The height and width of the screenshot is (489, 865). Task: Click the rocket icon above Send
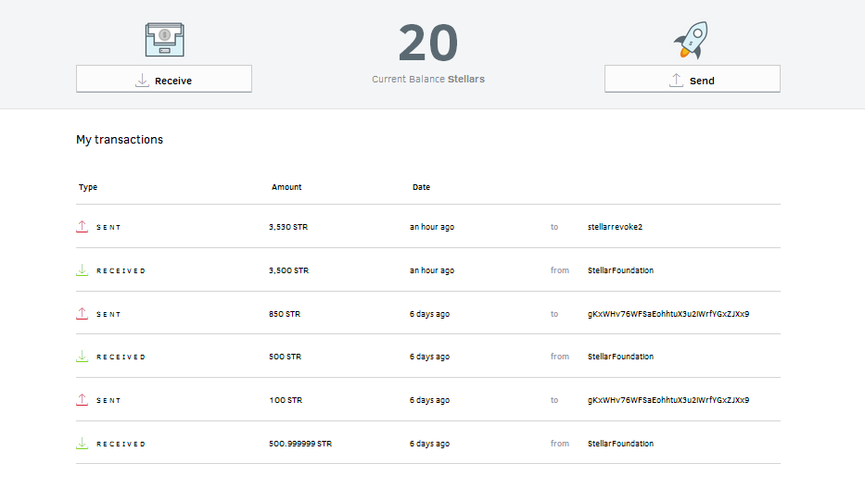pos(691,40)
